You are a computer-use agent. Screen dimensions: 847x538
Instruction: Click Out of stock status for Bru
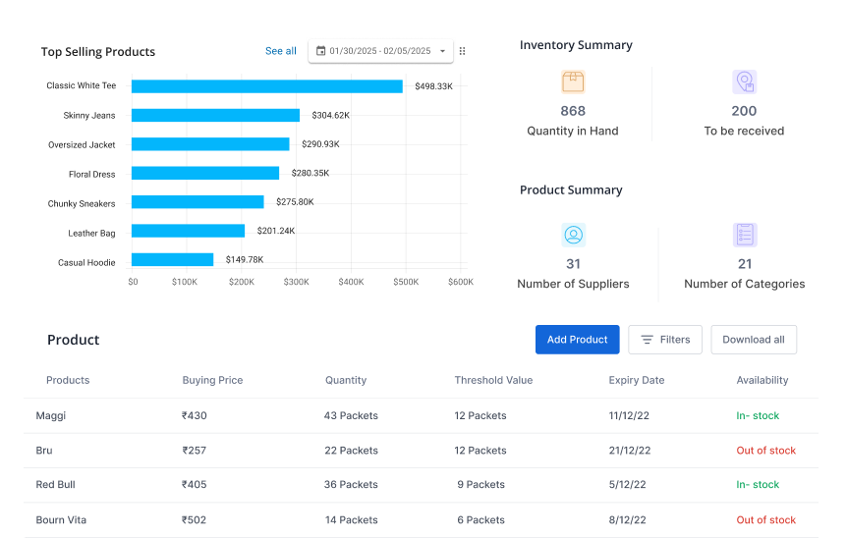765,451
